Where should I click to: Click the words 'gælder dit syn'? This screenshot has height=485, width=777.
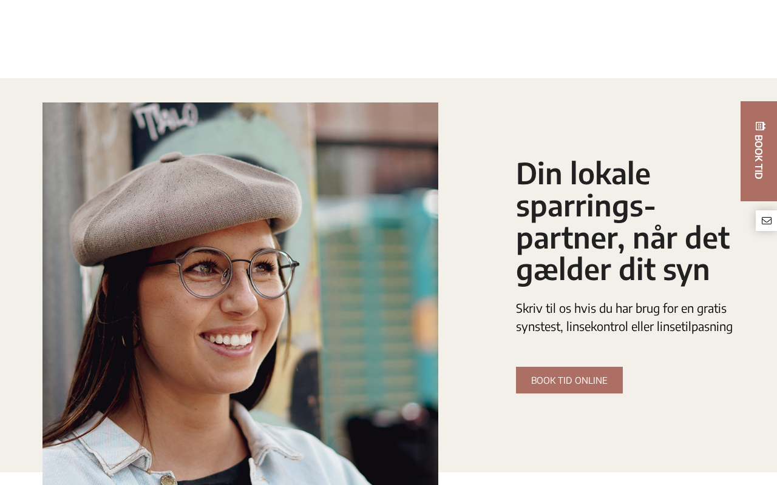point(612,269)
